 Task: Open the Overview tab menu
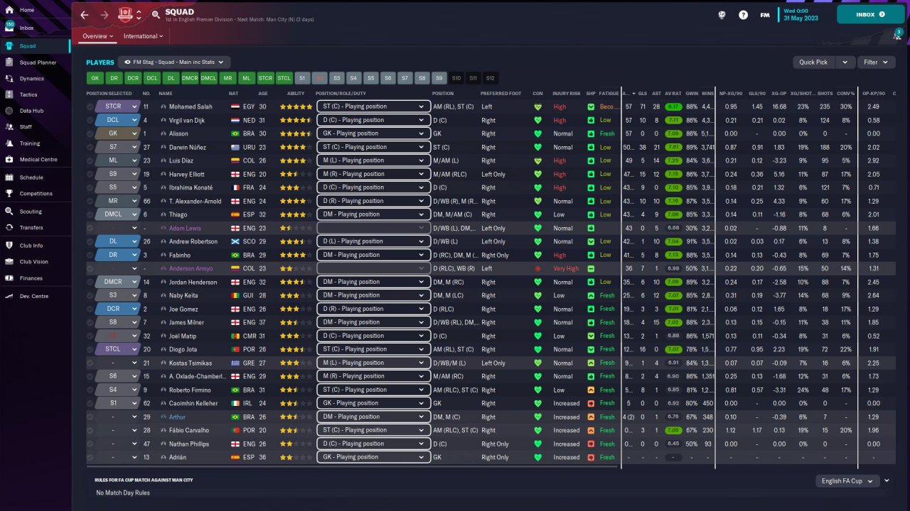coord(97,36)
